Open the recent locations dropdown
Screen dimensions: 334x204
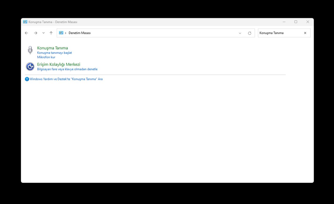tap(44, 33)
